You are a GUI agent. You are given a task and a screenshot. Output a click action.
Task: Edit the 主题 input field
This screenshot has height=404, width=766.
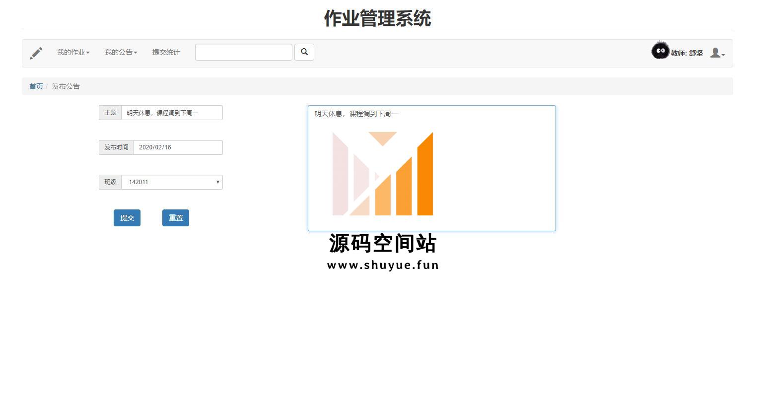172,113
